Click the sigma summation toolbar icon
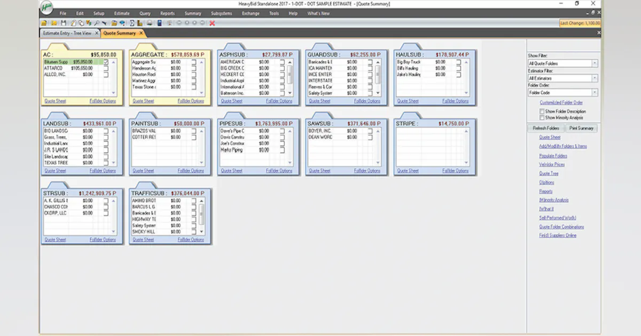The image size is (641, 336). (132, 23)
